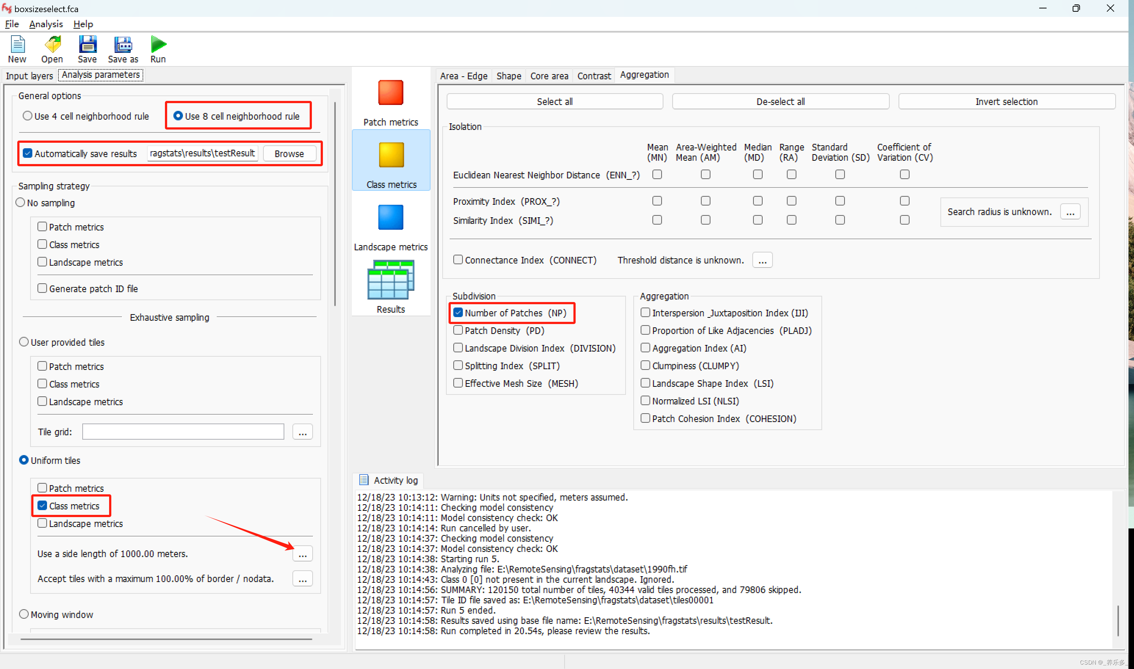Select the red Patch metrics icon
This screenshot has width=1134, height=669.
(x=391, y=93)
